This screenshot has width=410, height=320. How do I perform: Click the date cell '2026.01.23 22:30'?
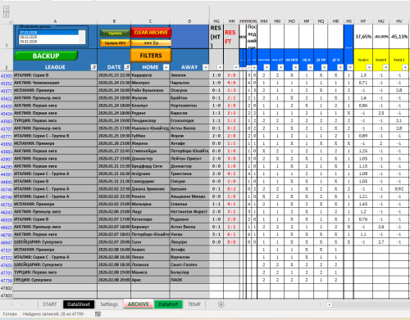tap(114, 75)
